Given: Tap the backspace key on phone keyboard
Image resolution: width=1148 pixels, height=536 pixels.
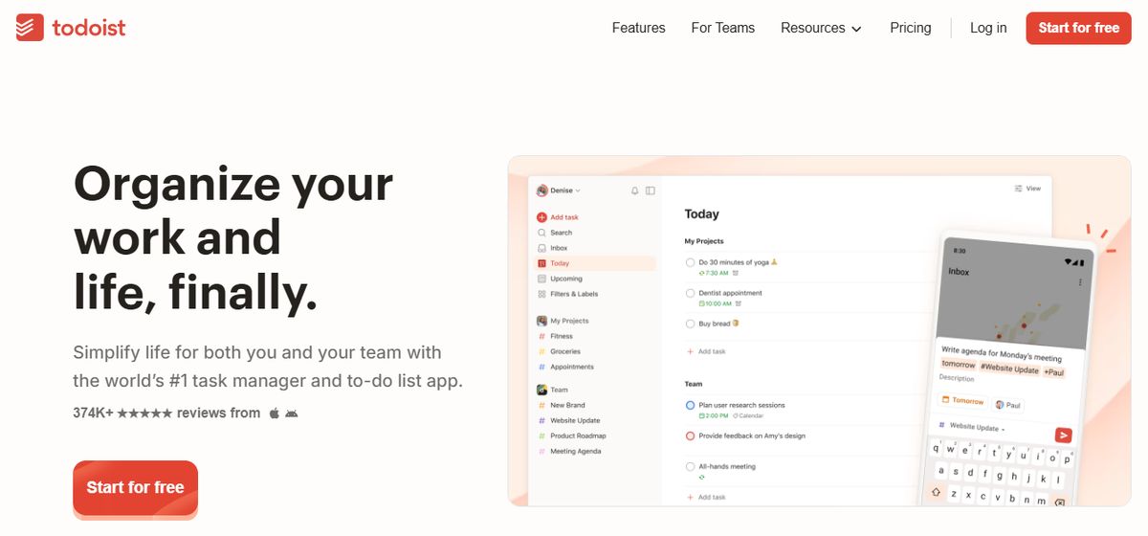Looking at the screenshot, I should 1059,502.
